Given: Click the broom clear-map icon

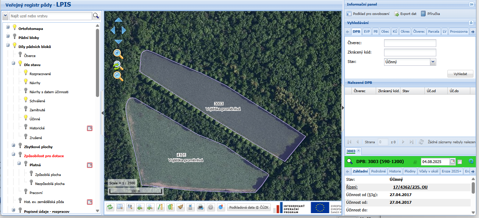Looking at the screenshot, I should coord(180,208).
